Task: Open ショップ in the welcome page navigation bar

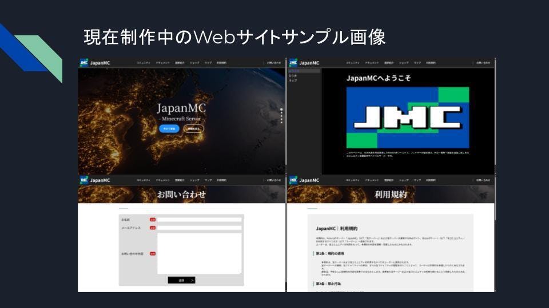Action: (404, 63)
